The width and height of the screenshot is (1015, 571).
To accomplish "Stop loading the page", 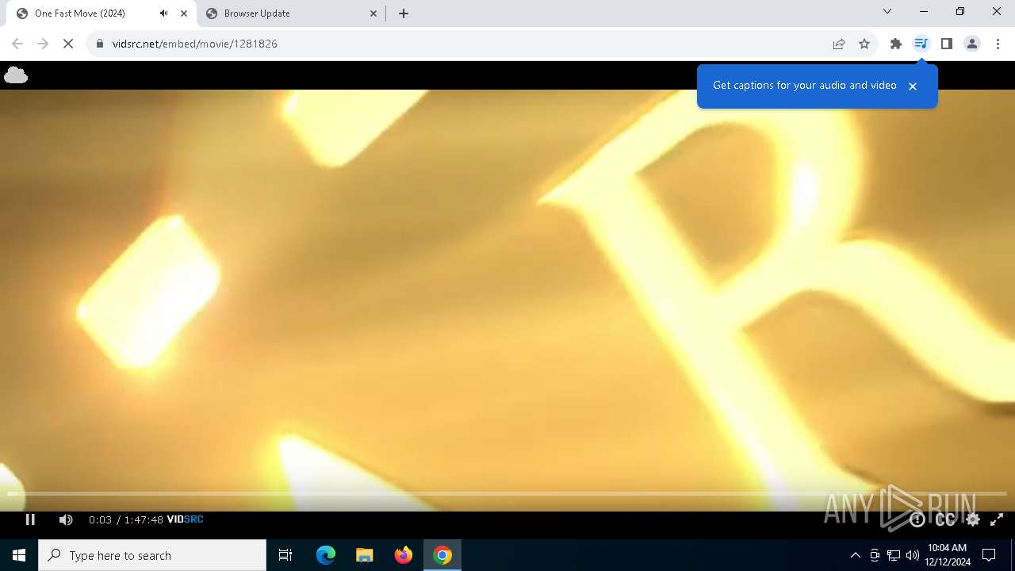I will point(68,44).
